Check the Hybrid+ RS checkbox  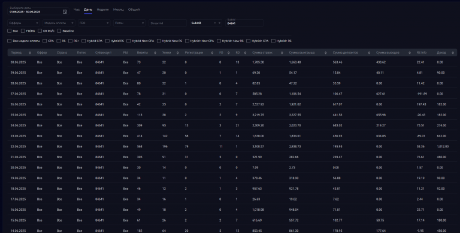coord(273,41)
